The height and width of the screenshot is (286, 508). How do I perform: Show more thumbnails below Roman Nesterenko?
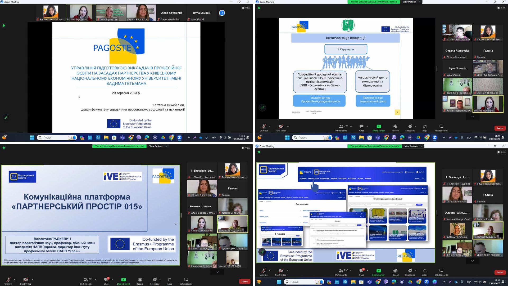pos(473,117)
